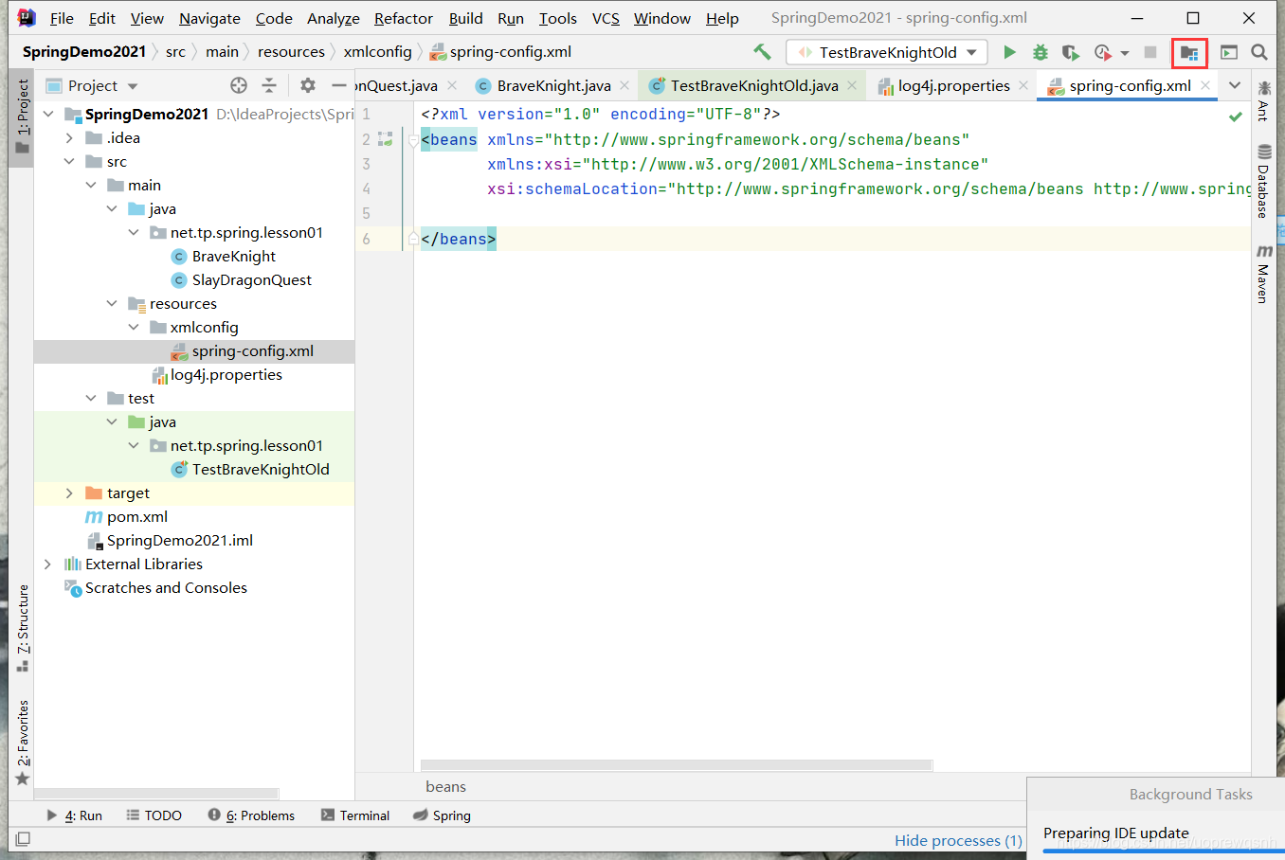The width and height of the screenshot is (1285, 860).
Task: Run with coverage shield icon
Action: coord(1070,52)
